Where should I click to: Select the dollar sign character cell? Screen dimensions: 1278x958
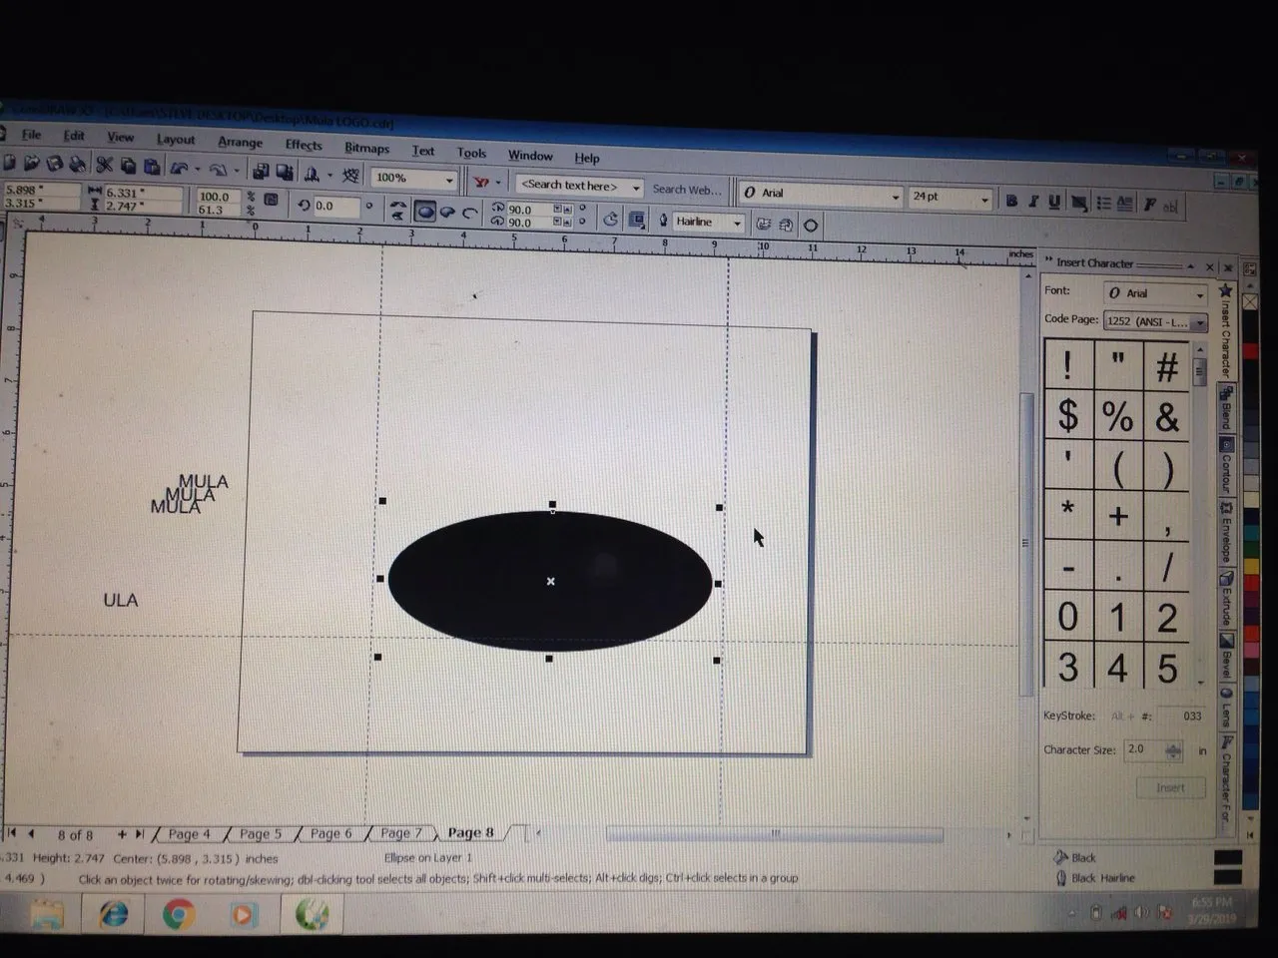point(1068,416)
